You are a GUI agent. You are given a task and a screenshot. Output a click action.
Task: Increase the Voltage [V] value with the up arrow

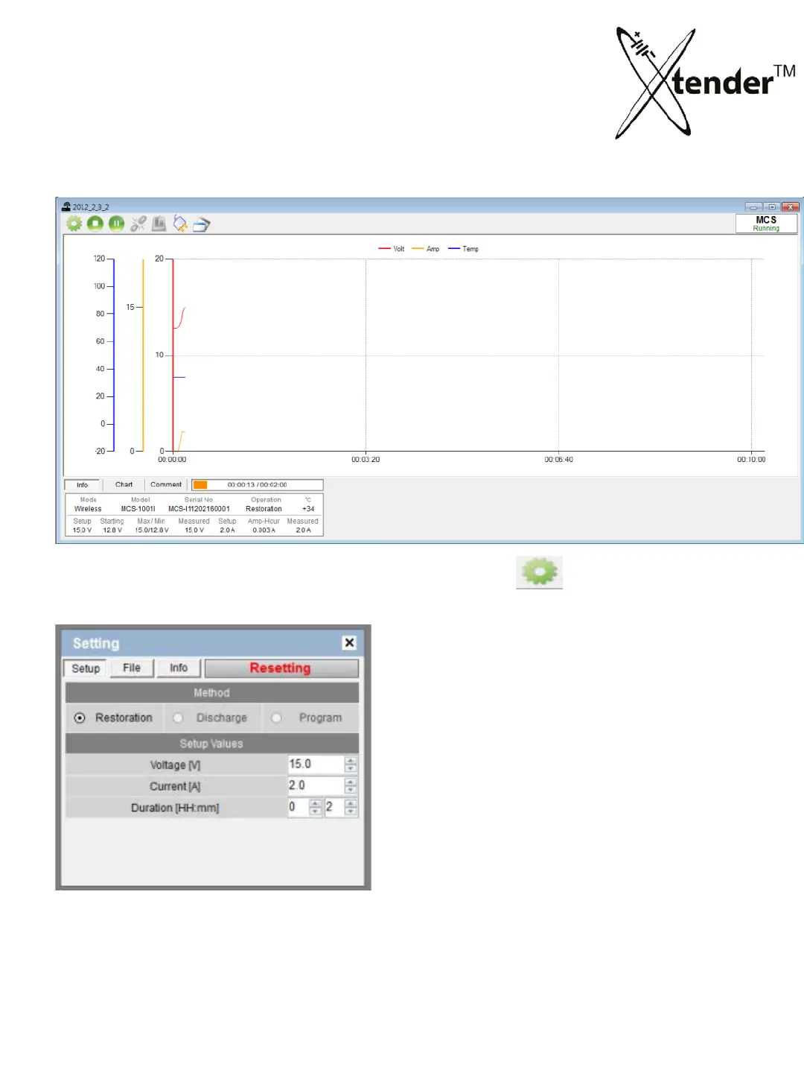[x=351, y=761]
